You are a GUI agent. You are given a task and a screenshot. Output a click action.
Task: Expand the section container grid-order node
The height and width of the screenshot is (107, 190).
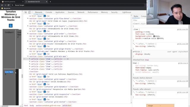28,34
